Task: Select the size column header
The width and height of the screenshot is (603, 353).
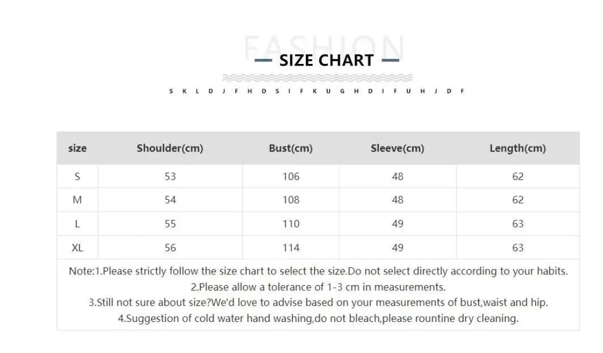Action: click(x=78, y=148)
